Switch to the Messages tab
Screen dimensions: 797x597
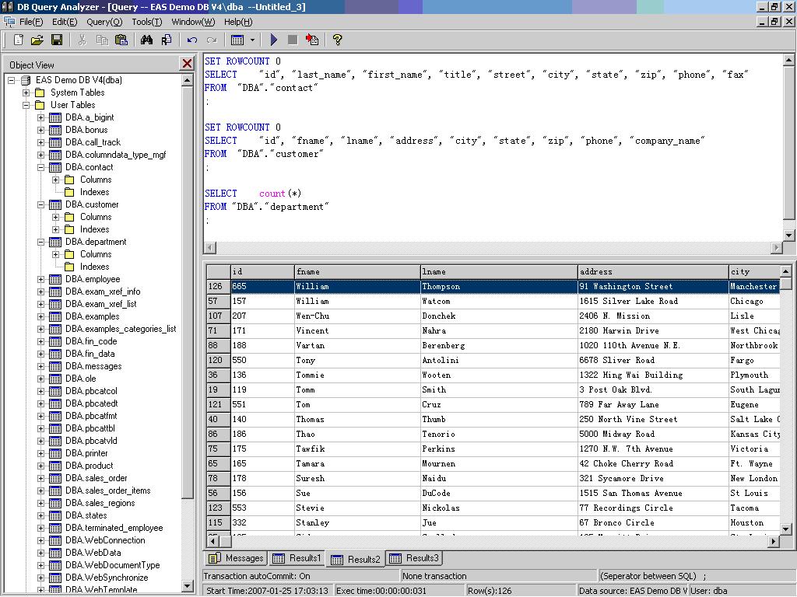(236, 558)
